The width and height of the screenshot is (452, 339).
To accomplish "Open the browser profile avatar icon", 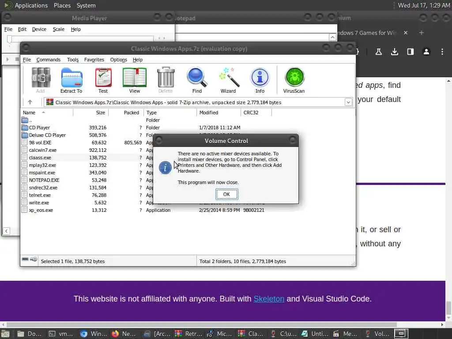I will pos(426,52).
